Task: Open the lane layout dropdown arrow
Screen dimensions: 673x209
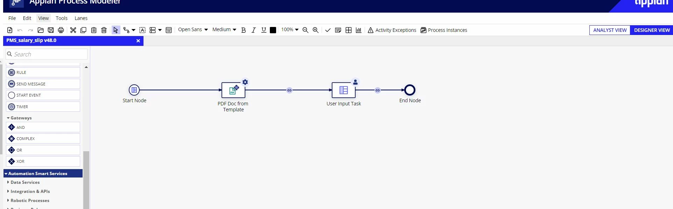Action: 160,30
